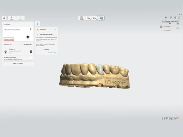Open the info panel icon
Viewport: 183px width, 137px height.
tap(38, 24)
